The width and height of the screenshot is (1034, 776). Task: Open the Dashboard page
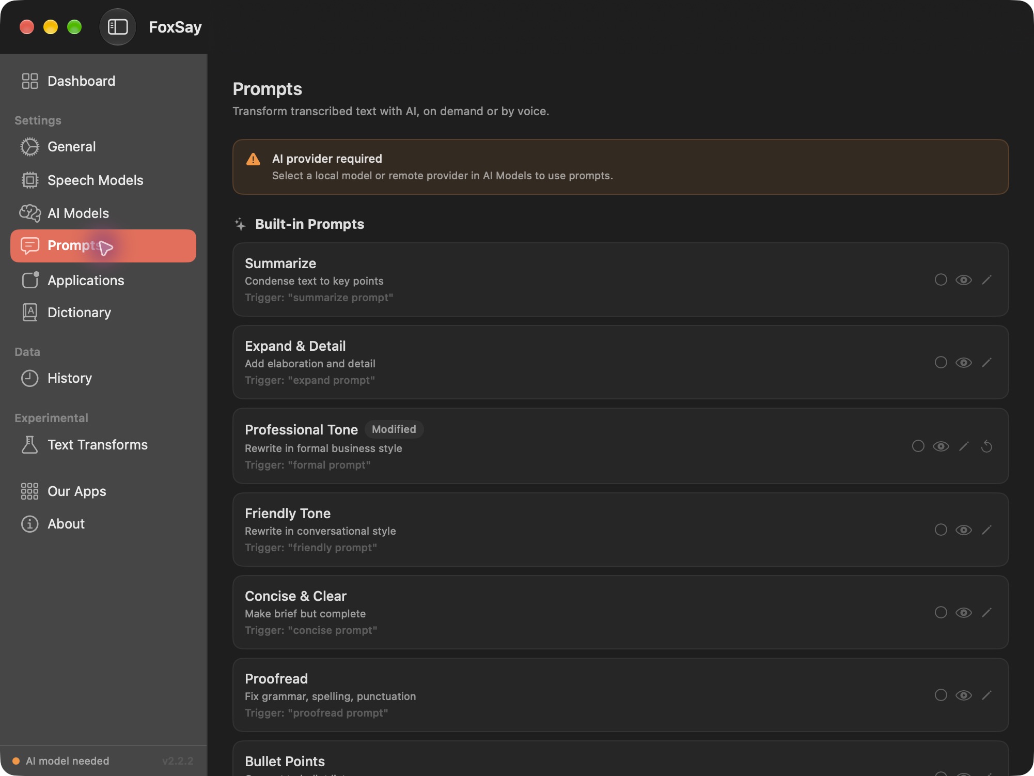tap(103, 81)
